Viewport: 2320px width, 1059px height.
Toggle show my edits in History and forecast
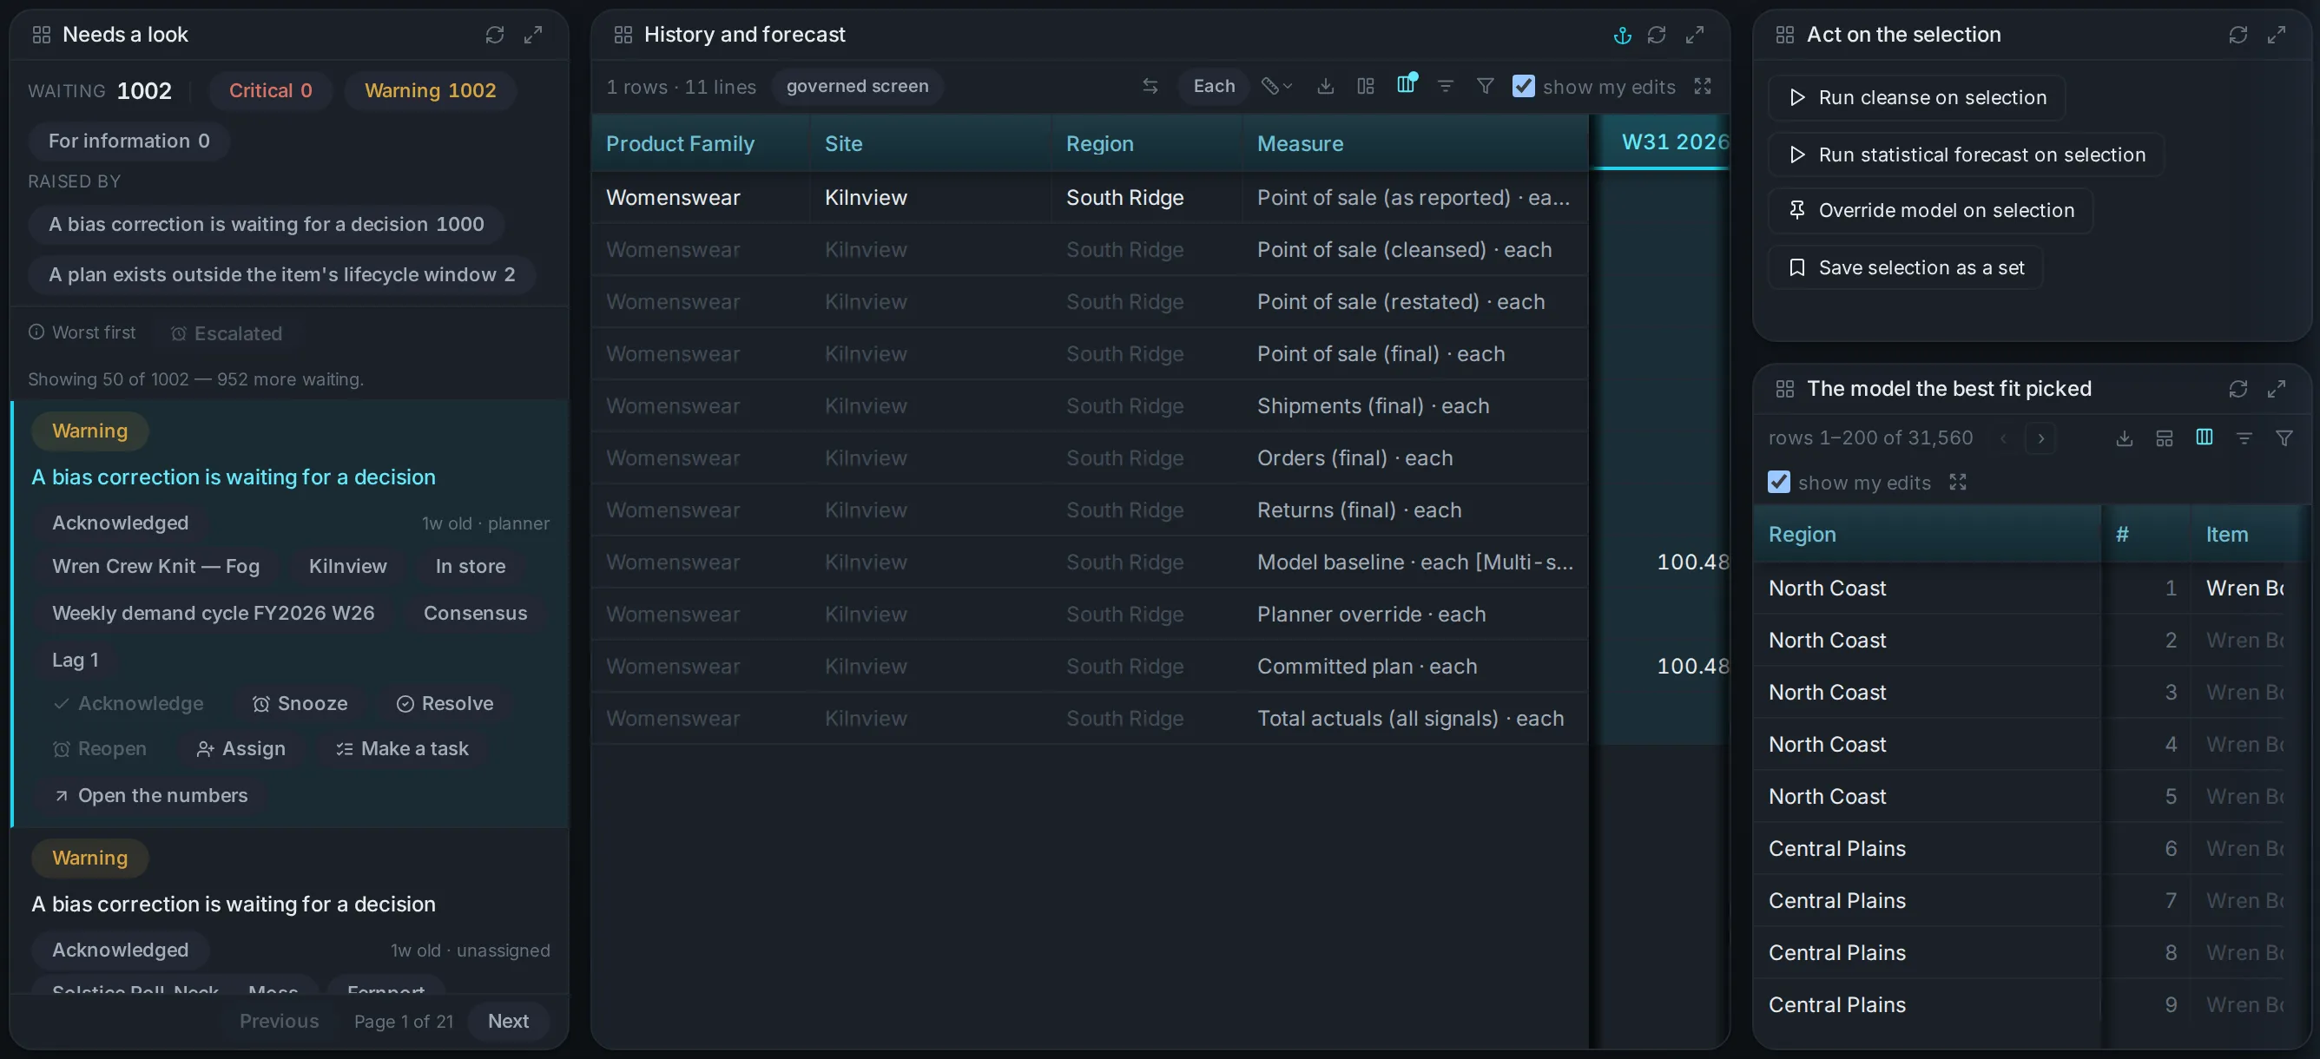(x=1524, y=87)
